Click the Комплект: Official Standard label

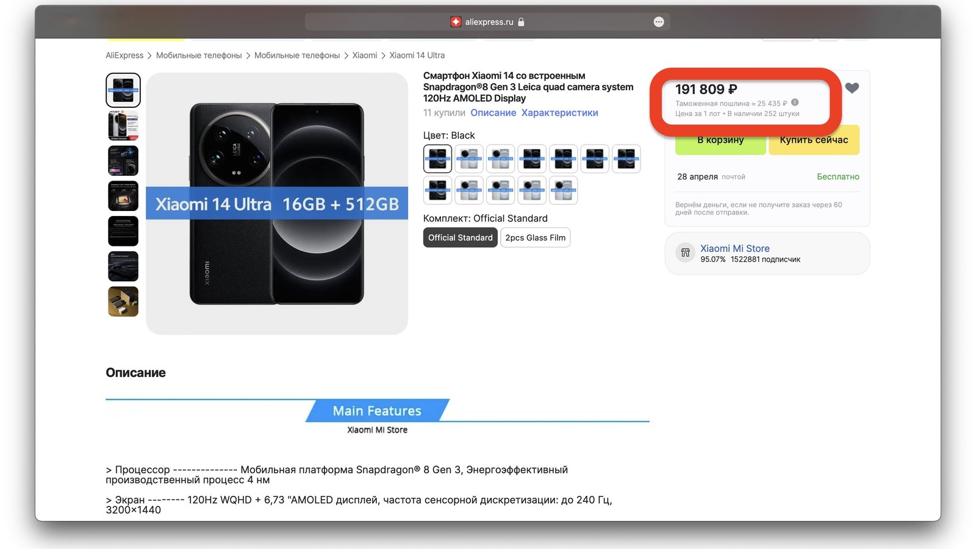[486, 218]
